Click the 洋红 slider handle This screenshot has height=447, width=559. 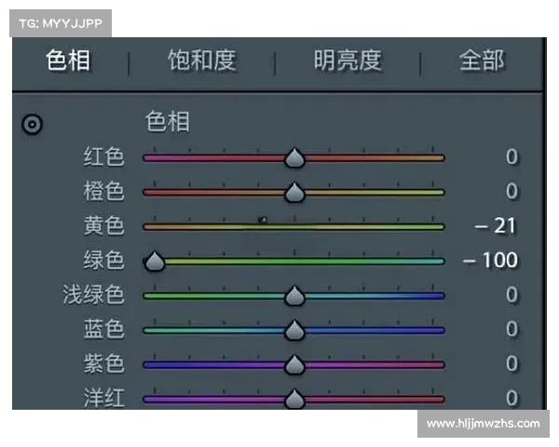294,399
